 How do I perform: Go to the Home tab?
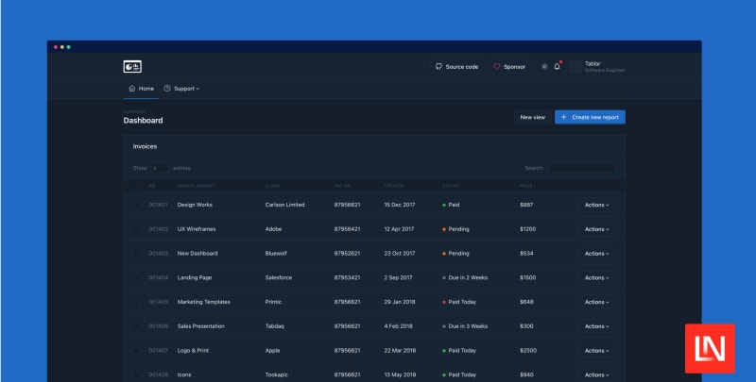click(141, 89)
